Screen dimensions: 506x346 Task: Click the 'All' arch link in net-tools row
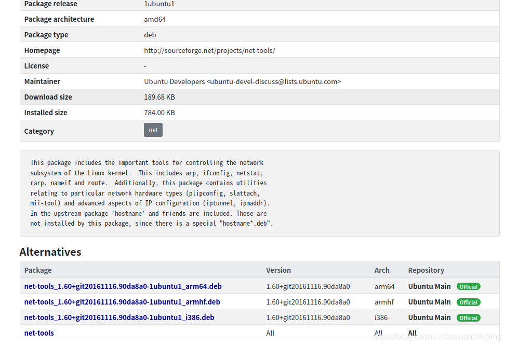pos(378,333)
